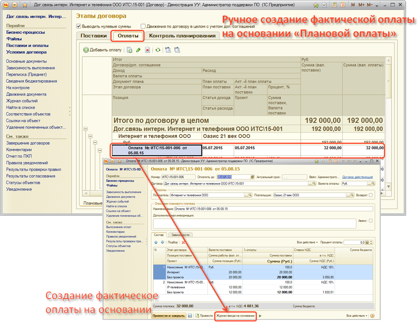Screen dimensions: 418x323
Task: Collapse the topmost tree node in payments table
Action: [x=85, y=129]
